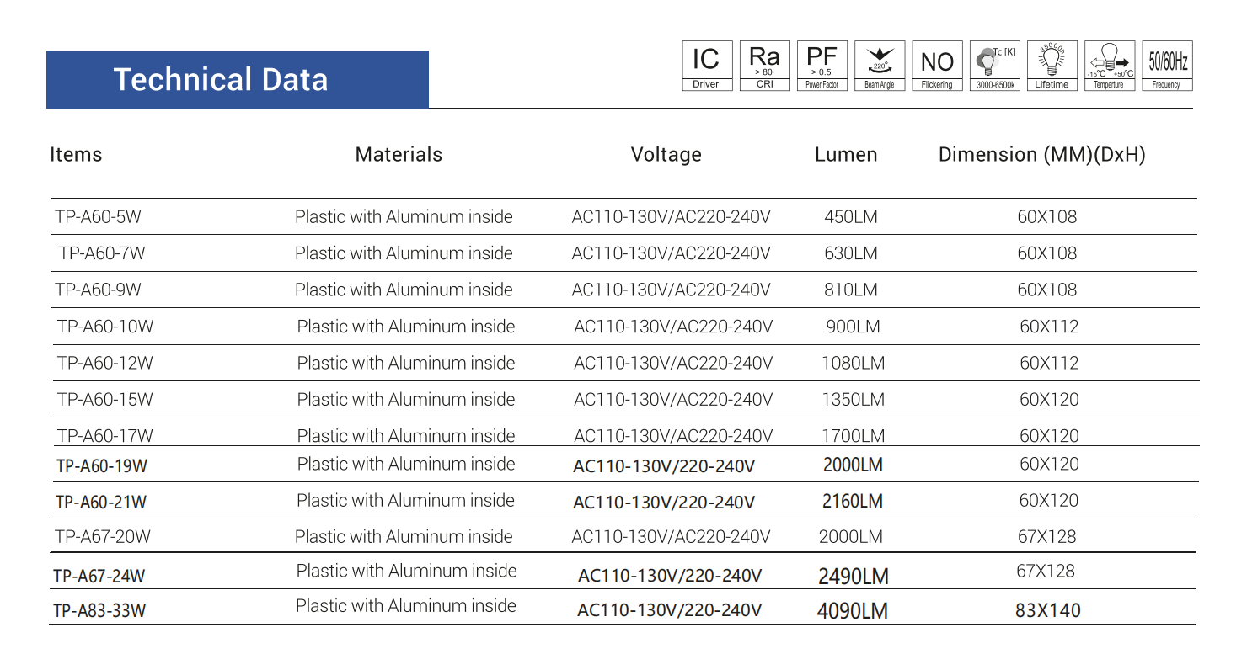
Task: Select the Dimension (MM)(DxH) column header
Action: 1041,155
